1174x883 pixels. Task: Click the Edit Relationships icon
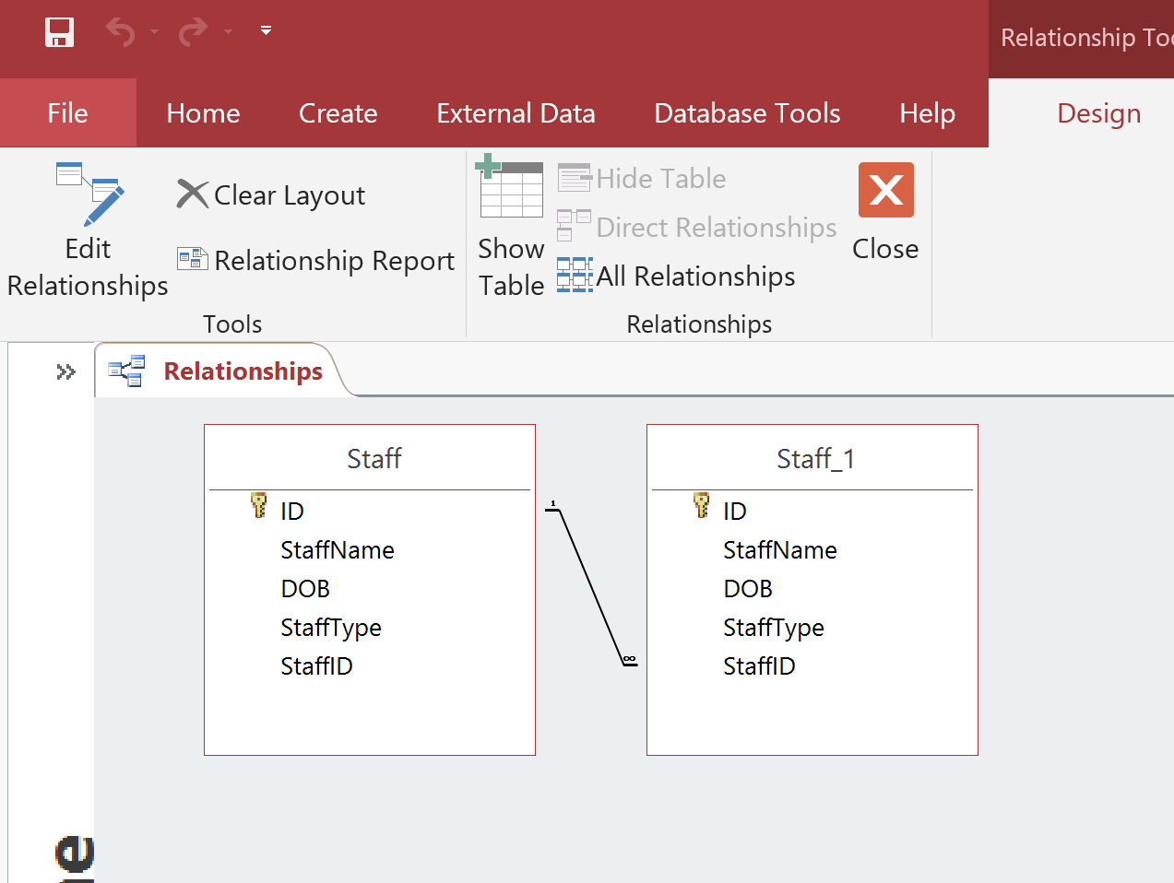pos(89,194)
